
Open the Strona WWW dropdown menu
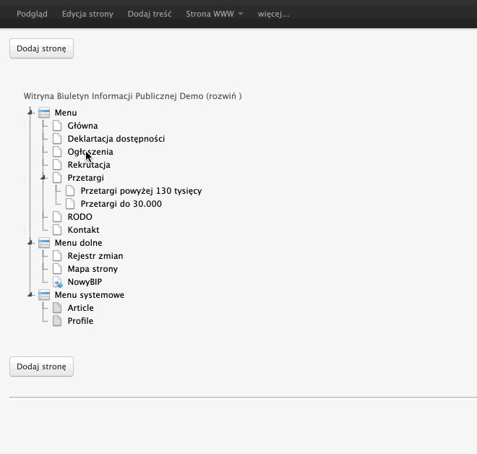tap(214, 14)
